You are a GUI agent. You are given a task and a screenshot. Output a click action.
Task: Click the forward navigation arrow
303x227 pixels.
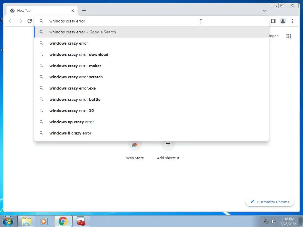click(20, 21)
